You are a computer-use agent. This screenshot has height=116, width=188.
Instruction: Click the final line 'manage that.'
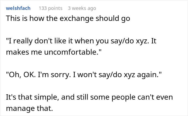coord(29,108)
